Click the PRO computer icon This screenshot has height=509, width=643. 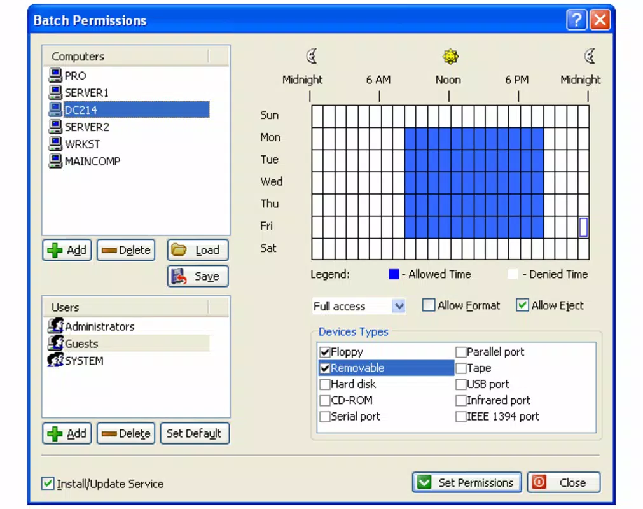[x=55, y=75]
